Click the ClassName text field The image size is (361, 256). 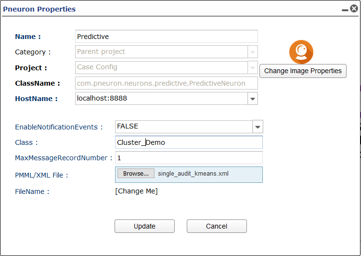tap(166, 83)
